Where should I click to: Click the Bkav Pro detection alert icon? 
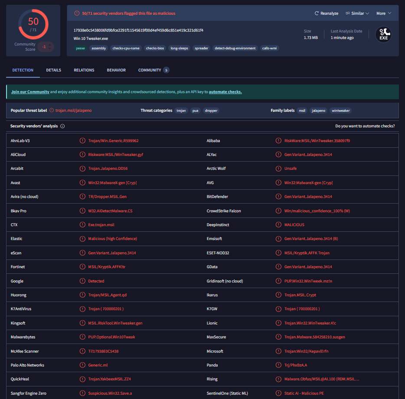click(82, 211)
